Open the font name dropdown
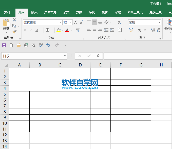 [61, 22]
